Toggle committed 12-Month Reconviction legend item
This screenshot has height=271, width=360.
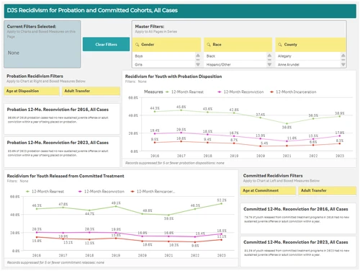pos(102,192)
